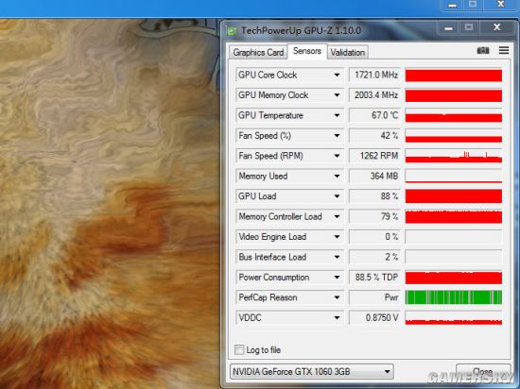Screen dimensions: 520x389
Task: Click the 1262 RPM fan value
Action: tap(374, 156)
